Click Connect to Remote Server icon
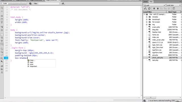 [145, 8]
